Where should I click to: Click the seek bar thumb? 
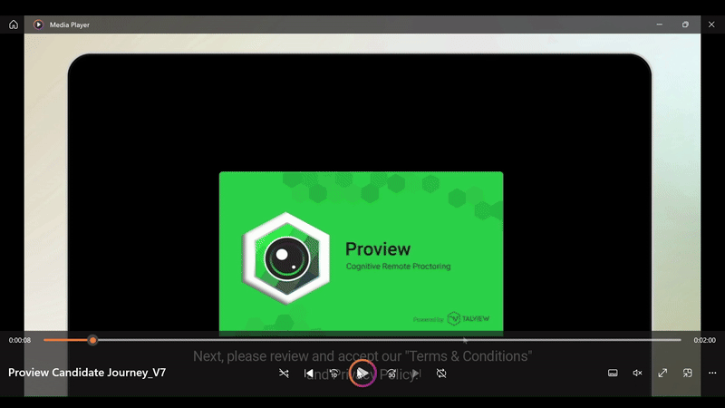click(93, 340)
